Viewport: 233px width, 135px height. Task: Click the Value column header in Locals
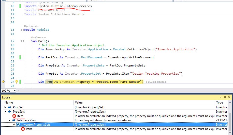click(144, 103)
